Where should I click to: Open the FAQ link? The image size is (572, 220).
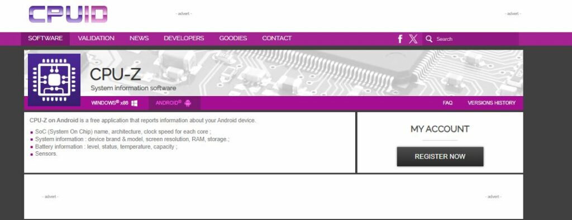(x=447, y=103)
